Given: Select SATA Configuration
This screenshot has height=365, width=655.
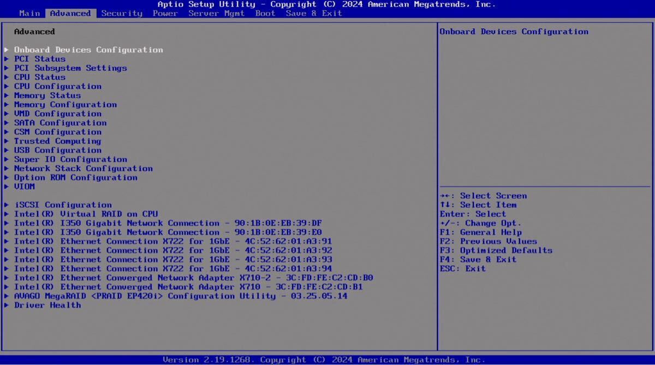Looking at the screenshot, I should point(61,123).
